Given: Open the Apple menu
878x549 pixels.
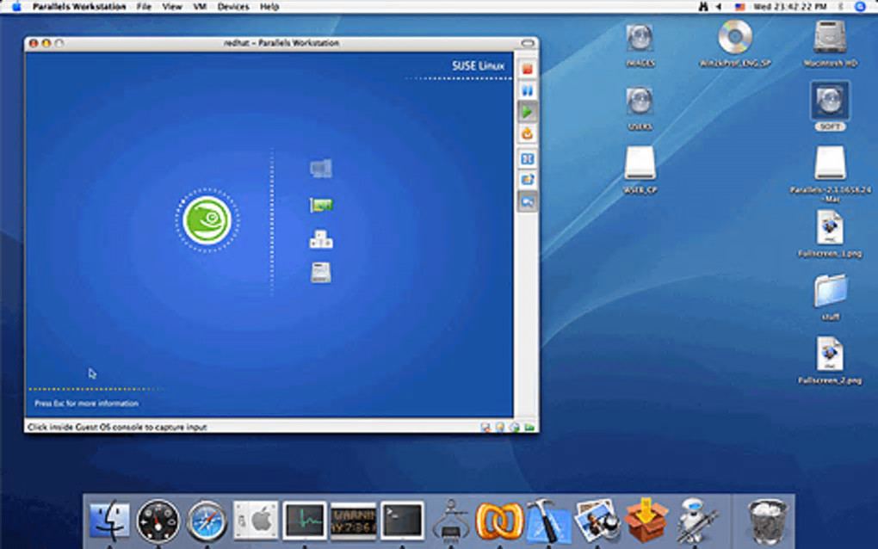Looking at the screenshot, I should click(16, 7).
